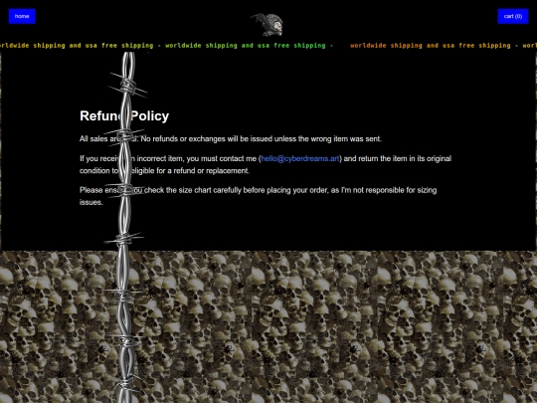537x403 pixels.
Task: Open the cart (0) button
Action: point(513,17)
